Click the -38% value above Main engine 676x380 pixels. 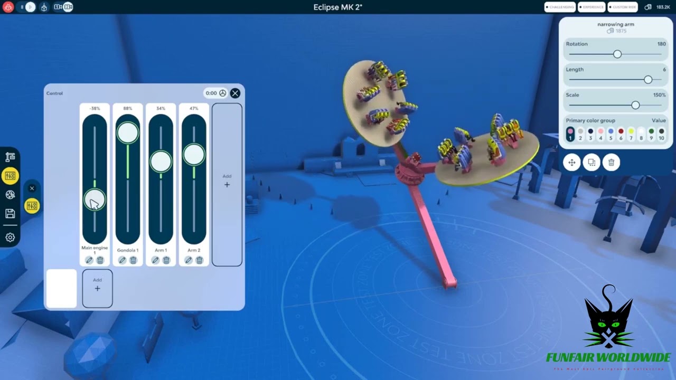pyautogui.click(x=95, y=108)
